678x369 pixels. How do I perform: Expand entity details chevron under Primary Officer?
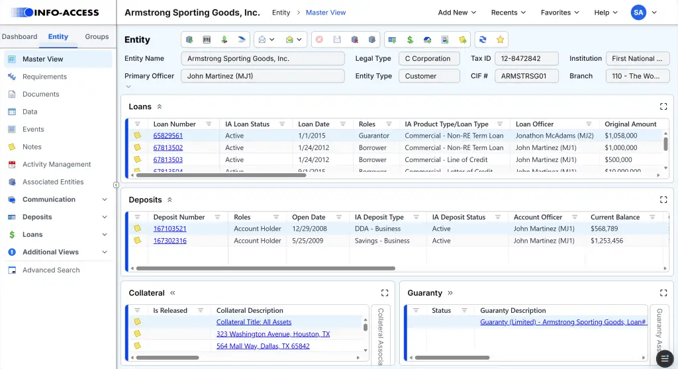[128, 87]
